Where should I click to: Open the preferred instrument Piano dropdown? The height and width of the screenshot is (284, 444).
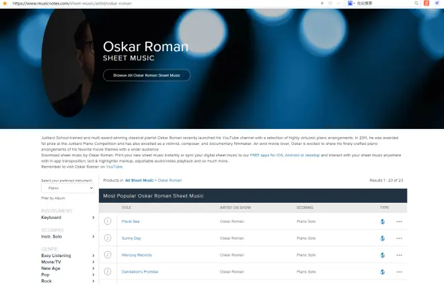pos(68,188)
